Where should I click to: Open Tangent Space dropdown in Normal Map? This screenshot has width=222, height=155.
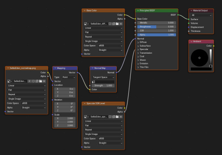103,77
